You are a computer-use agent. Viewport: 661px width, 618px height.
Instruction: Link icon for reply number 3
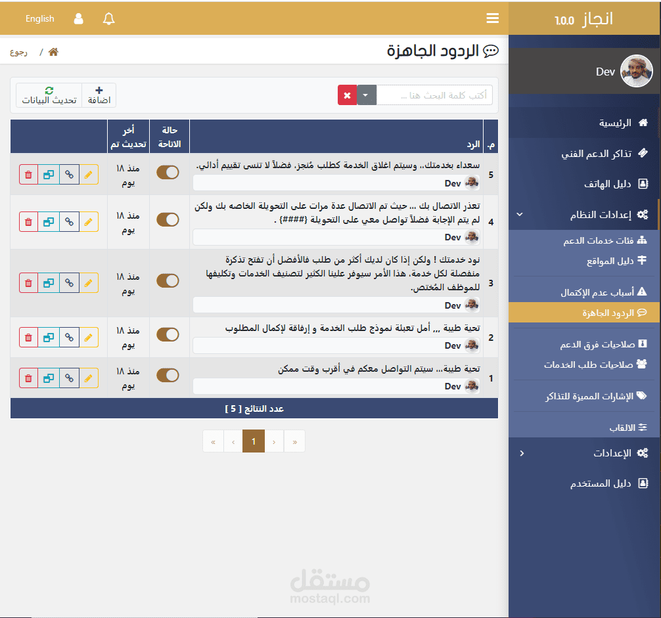click(x=69, y=282)
